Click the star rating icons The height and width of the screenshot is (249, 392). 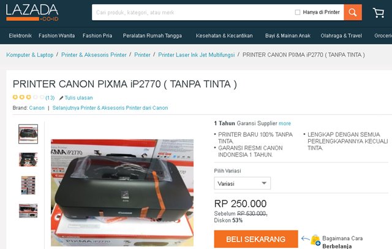[29, 97]
